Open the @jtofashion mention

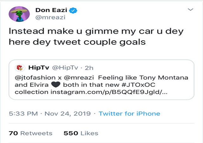tap(36, 78)
